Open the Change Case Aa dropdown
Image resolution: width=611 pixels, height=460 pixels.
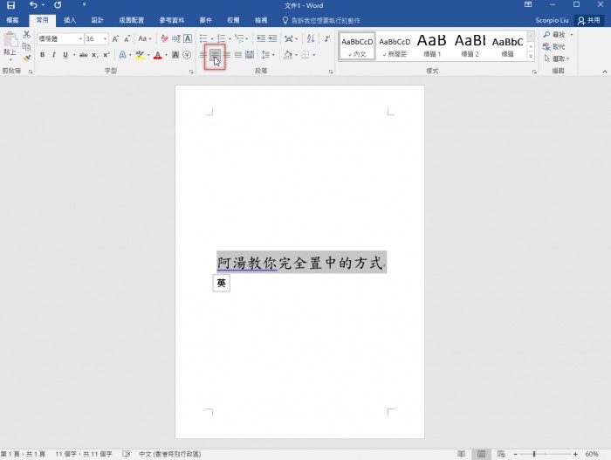tap(145, 38)
